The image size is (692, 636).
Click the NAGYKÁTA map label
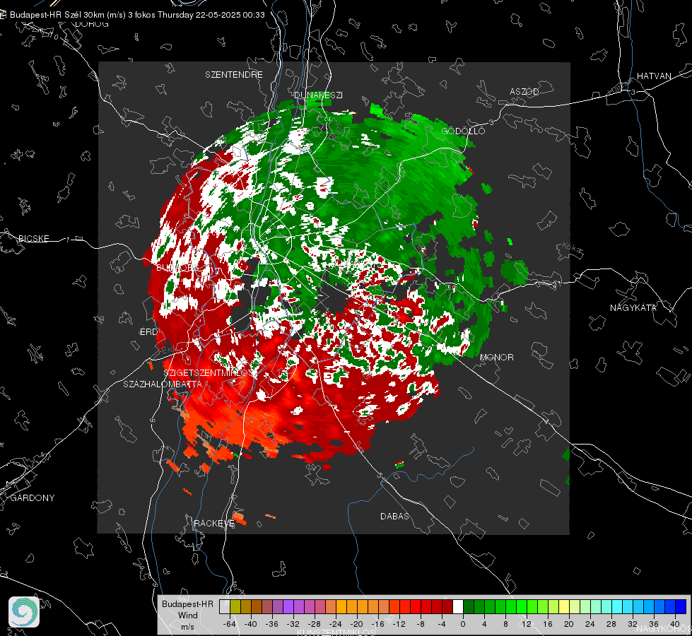click(633, 307)
